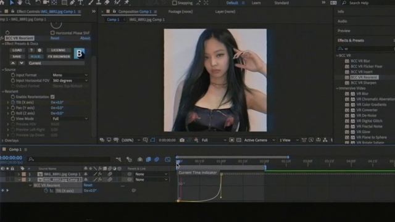Click the Home icon in toolbar
Image resolution: width=395 pixels, height=222 pixels.
(2, 2)
